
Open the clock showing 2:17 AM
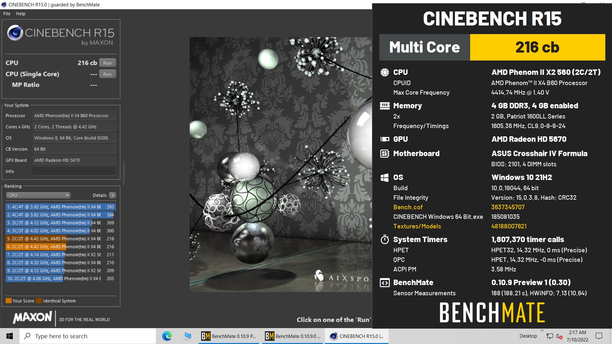578,336
